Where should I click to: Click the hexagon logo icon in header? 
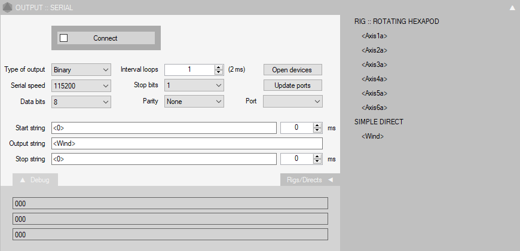coord(7,8)
